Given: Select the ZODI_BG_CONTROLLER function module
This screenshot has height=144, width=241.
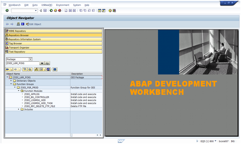Looking at the screenshot, I should tap(37, 97).
